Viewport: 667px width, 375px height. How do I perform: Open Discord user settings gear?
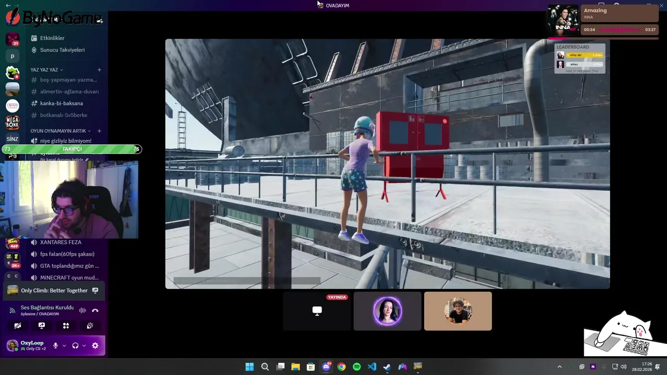(x=95, y=345)
